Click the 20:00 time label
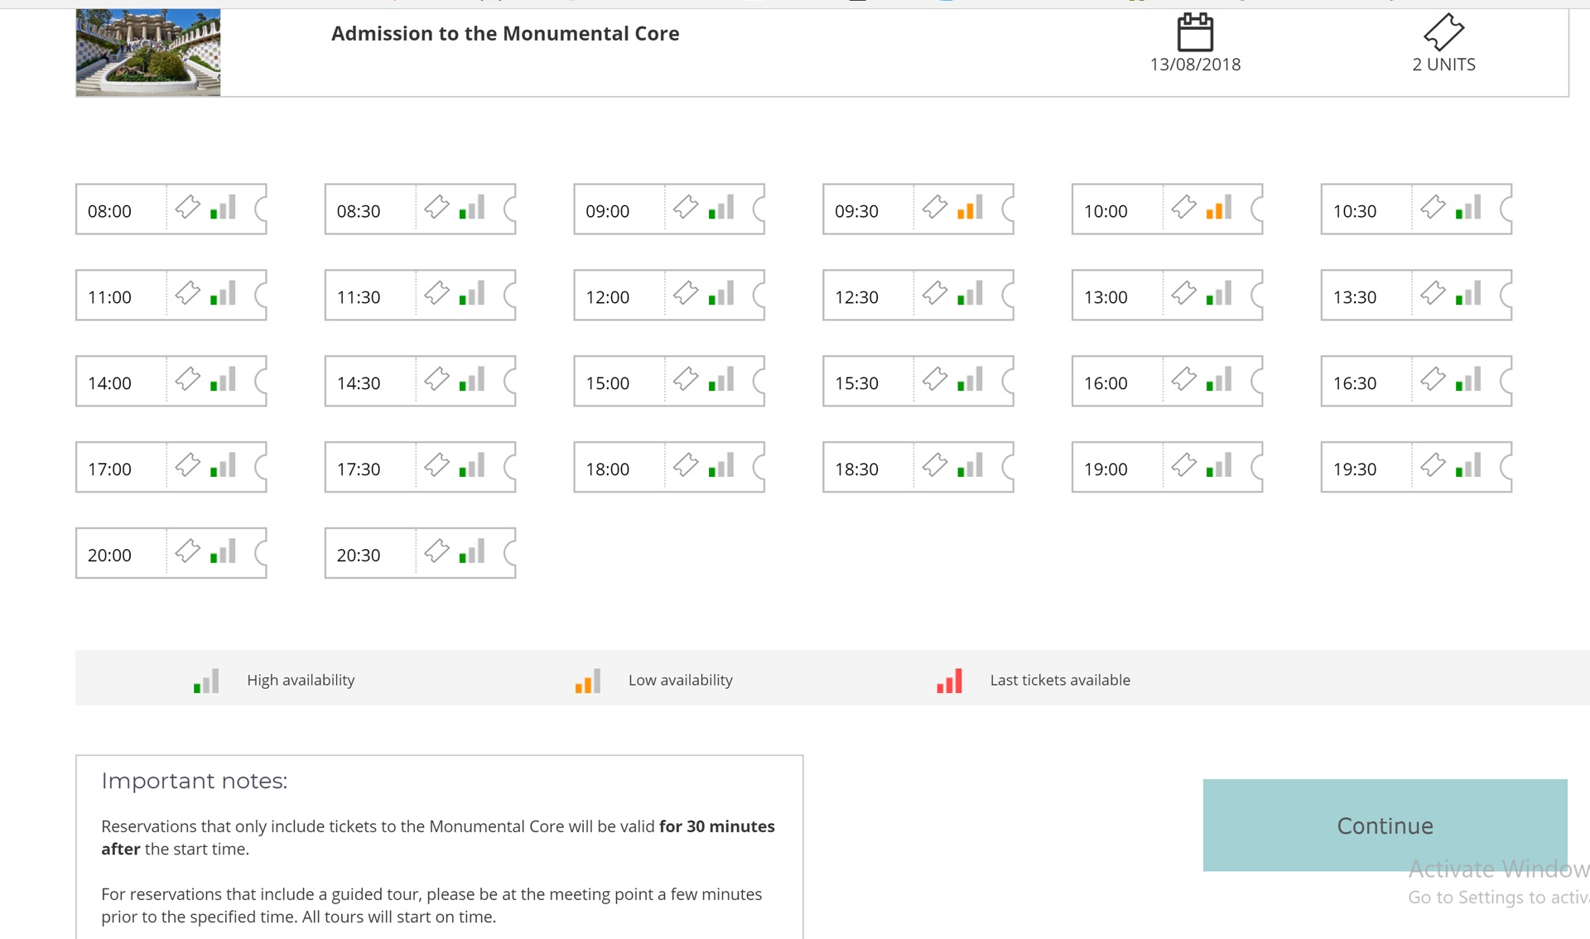 point(109,556)
